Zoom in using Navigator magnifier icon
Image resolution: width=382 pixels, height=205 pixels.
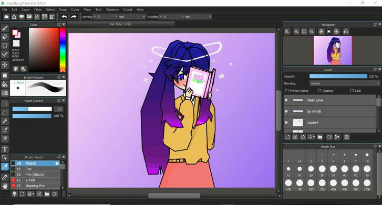click(296, 31)
